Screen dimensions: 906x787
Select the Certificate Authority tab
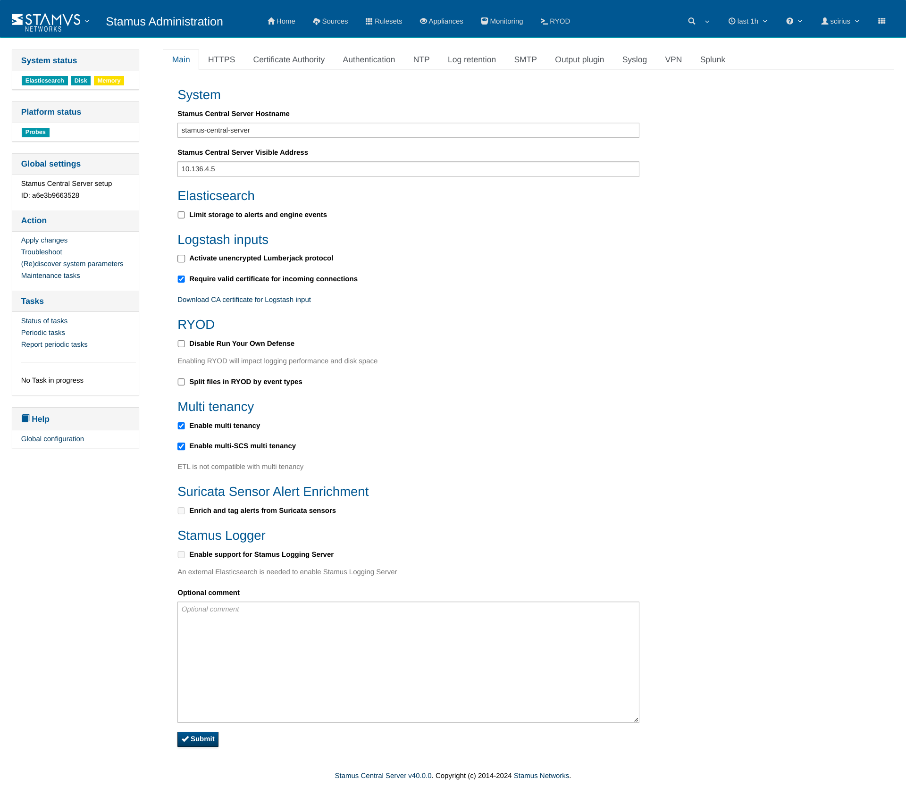tap(289, 59)
